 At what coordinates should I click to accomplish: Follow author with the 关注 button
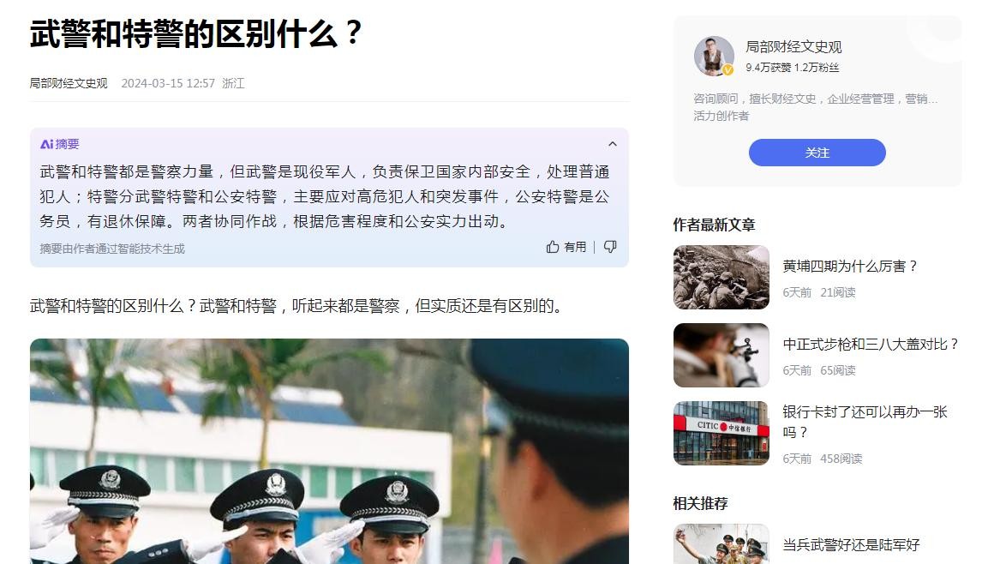pyautogui.click(x=817, y=153)
